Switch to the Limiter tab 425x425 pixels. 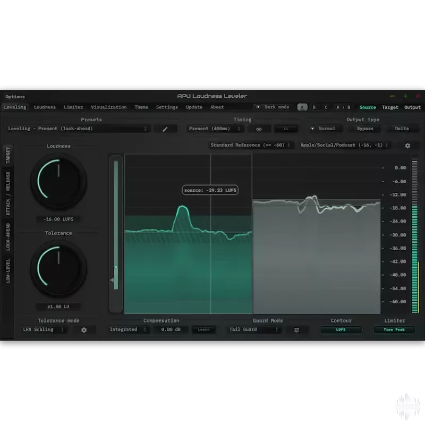[x=73, y=107]
